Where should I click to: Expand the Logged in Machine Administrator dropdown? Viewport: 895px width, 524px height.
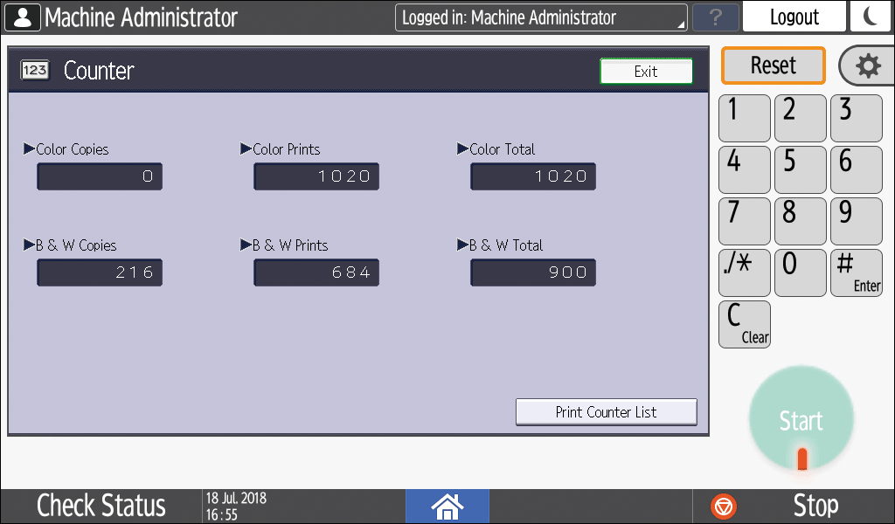pos(540,17)
